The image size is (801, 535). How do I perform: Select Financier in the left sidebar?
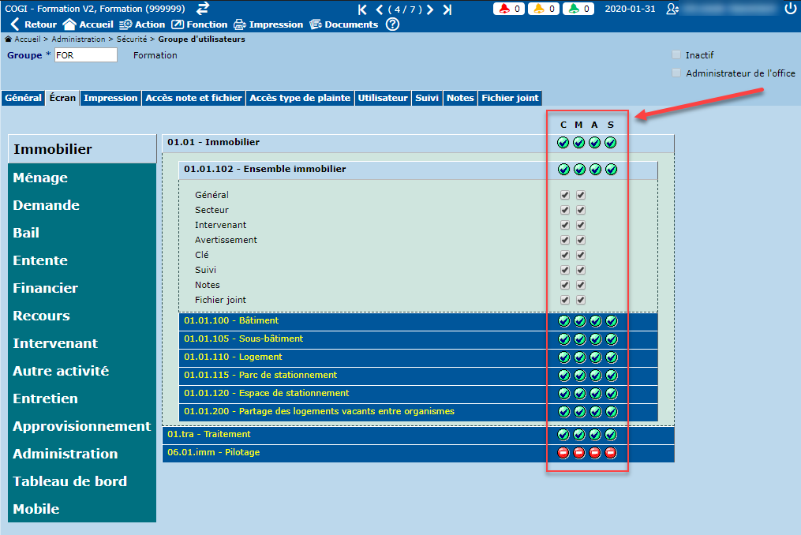tap(45, 288)
